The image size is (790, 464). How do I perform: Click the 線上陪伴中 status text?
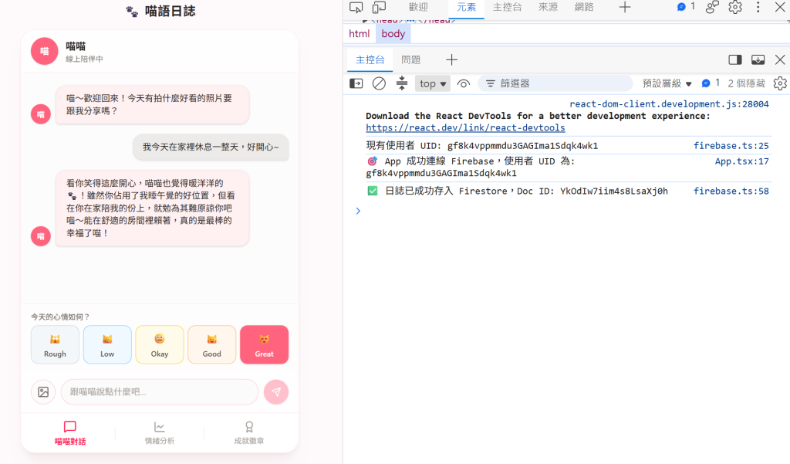point(84,59)
